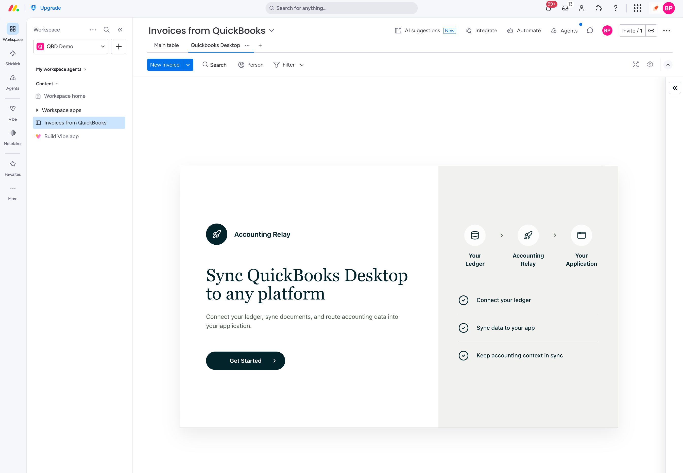The image size is (683, 473).
Task: Open the board discussion chat icon
Action: pos(590,30)
